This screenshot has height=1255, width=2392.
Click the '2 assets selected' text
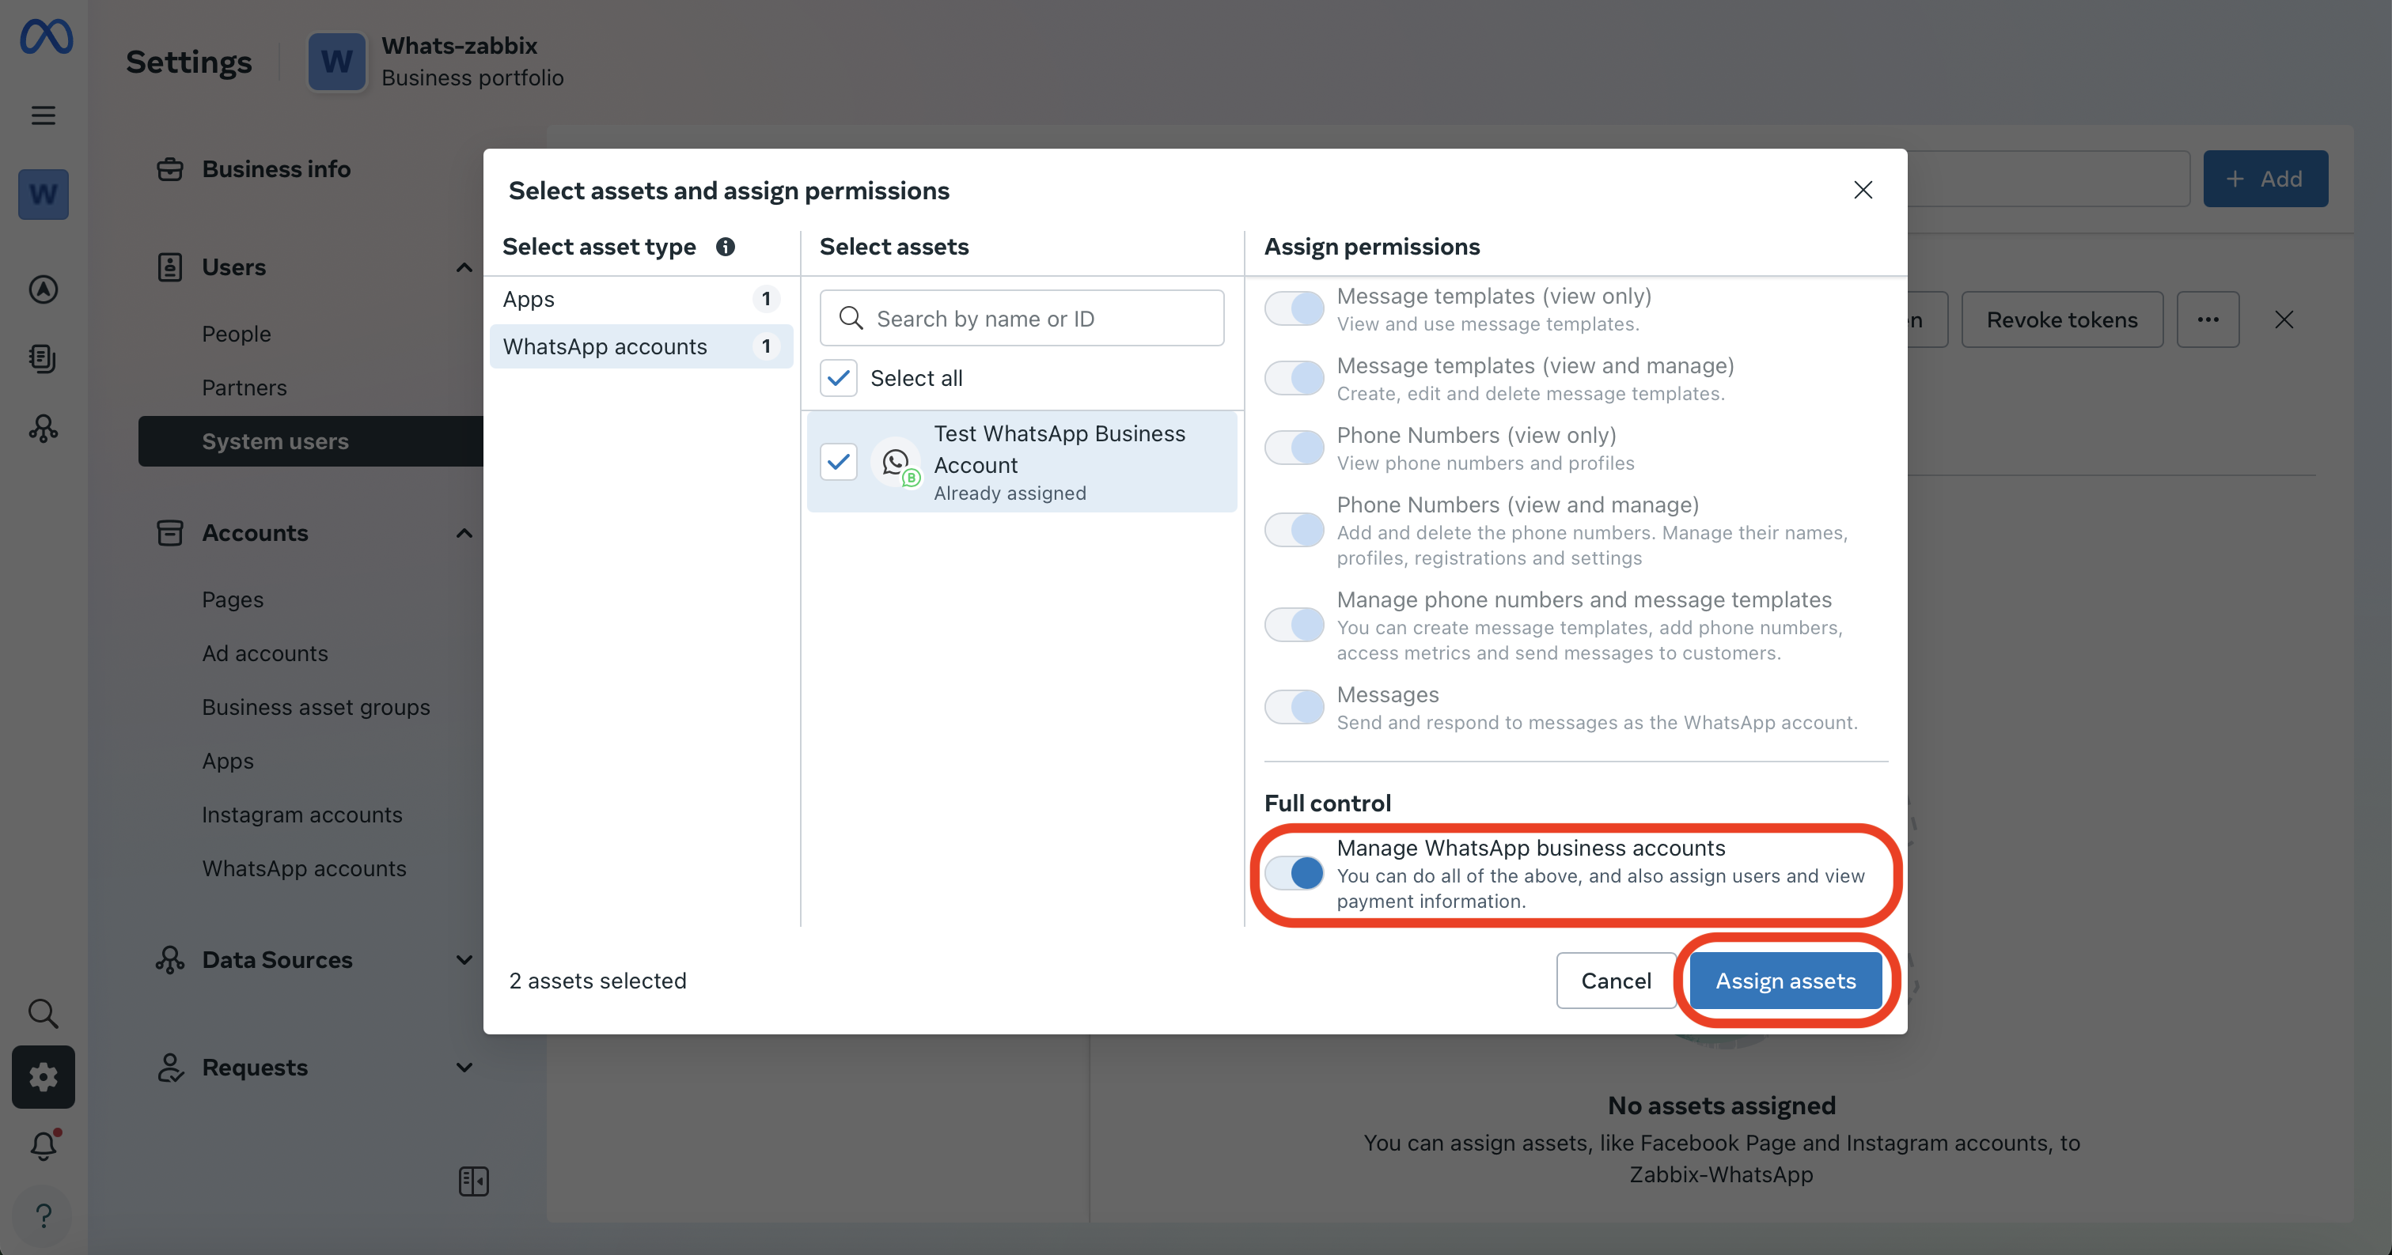click(598, 981)
